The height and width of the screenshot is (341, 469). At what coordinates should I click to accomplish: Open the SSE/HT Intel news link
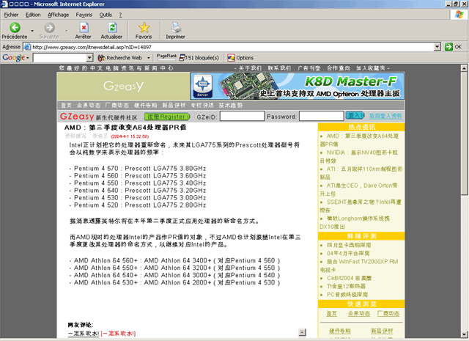(361, 206)
